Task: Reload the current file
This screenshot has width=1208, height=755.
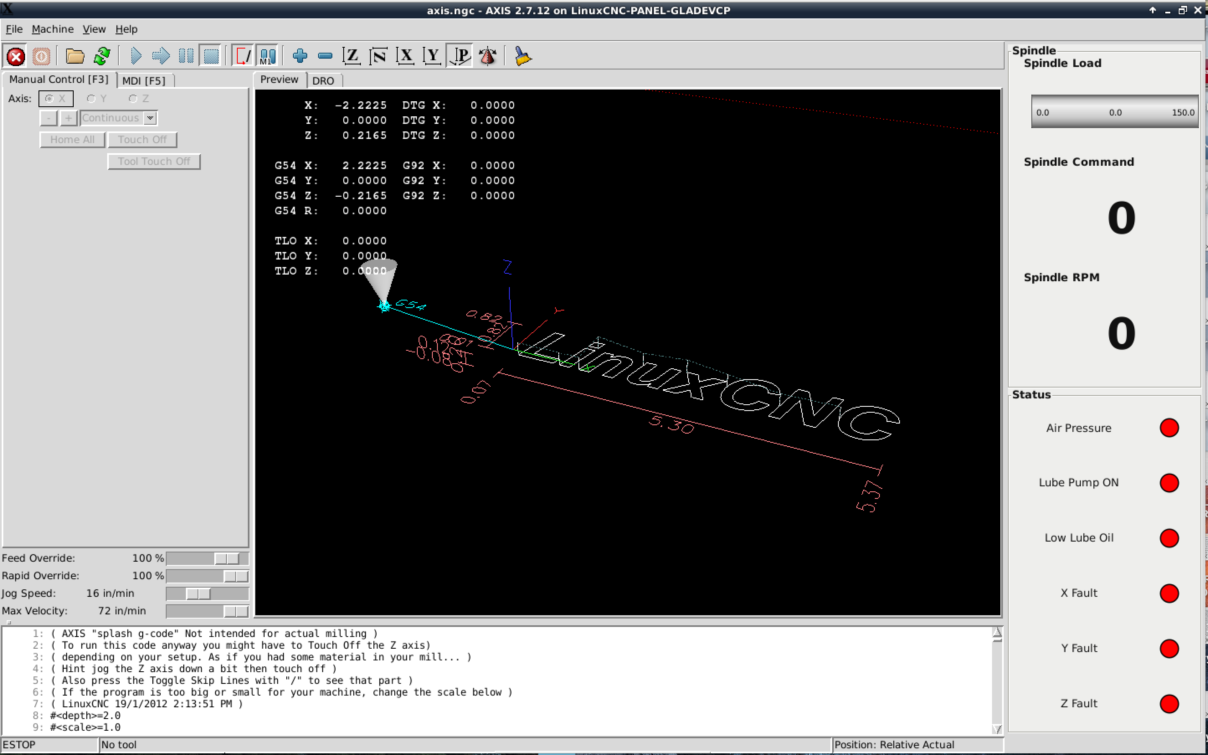Action: (103, 56)
